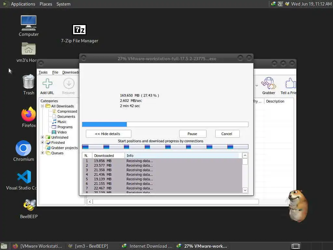Select connection row with 23.577 MB
The width and height of the screenshot is (333, 250).
(162, 165)
